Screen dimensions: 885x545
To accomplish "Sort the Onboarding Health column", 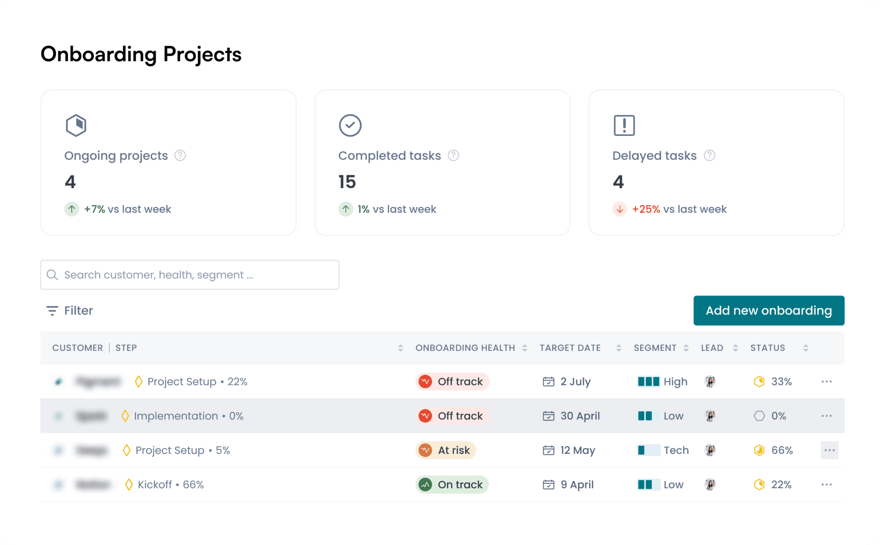I will click(524, 347).
